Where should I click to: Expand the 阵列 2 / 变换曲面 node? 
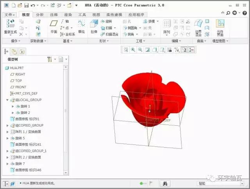(x=7, y=157)
